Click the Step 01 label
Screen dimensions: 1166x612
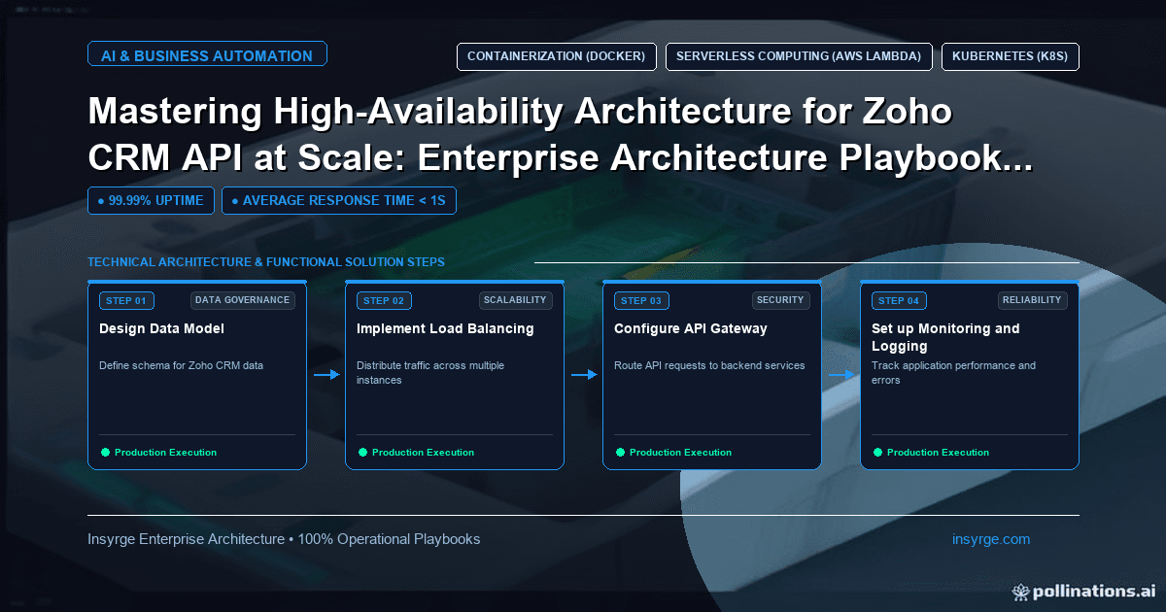[126, 300]
